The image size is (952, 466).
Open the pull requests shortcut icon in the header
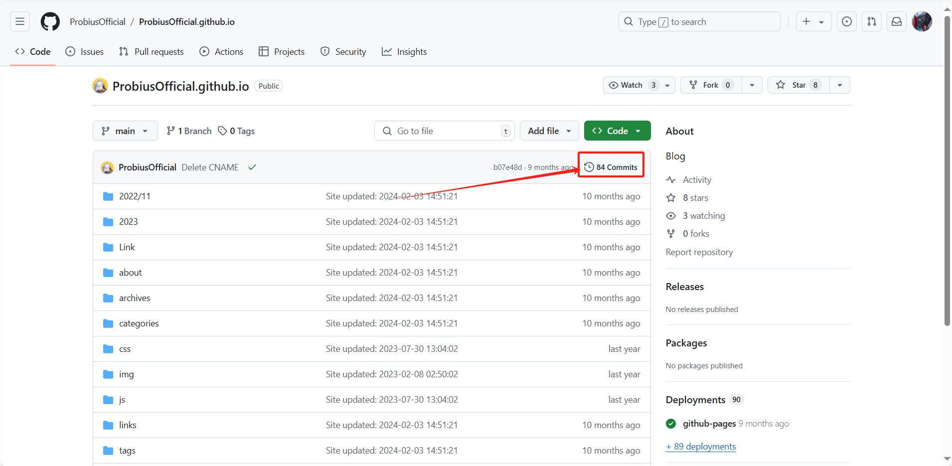[x=871, y=21]
